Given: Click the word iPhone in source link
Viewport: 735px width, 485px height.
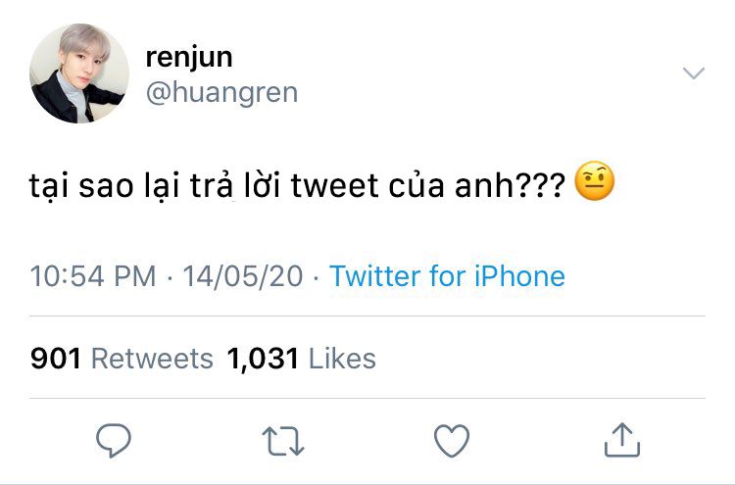Looking at the screenshot, I should click(519, 275).
